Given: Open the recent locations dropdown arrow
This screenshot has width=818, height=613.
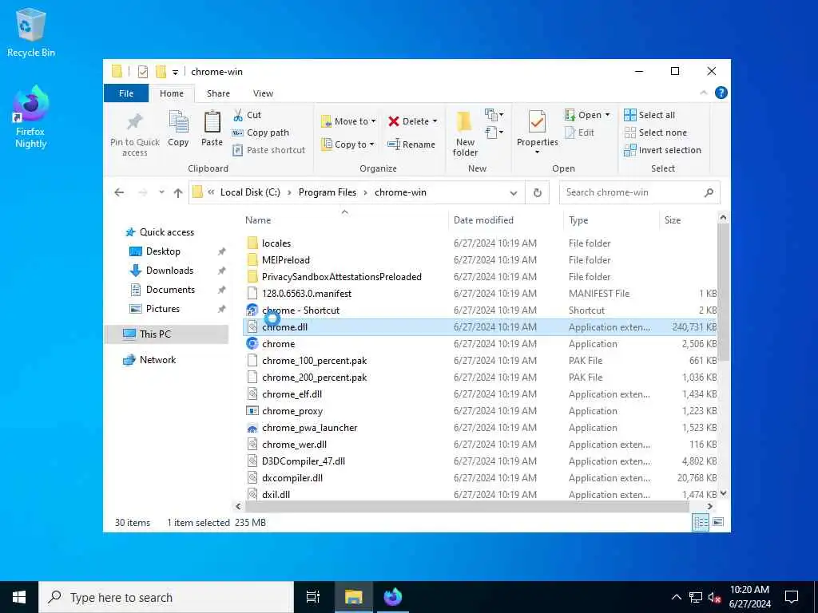Looking at the screenshot, I should pos(161,193).
